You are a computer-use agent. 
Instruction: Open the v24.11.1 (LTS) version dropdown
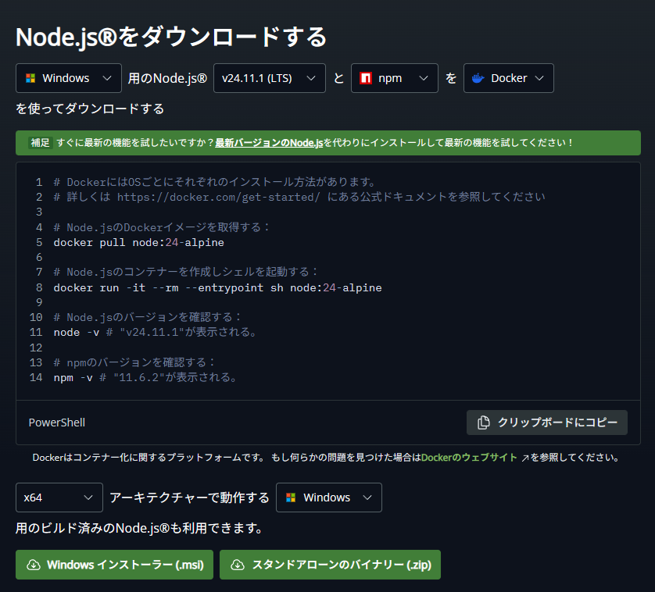tap(270, 78)
